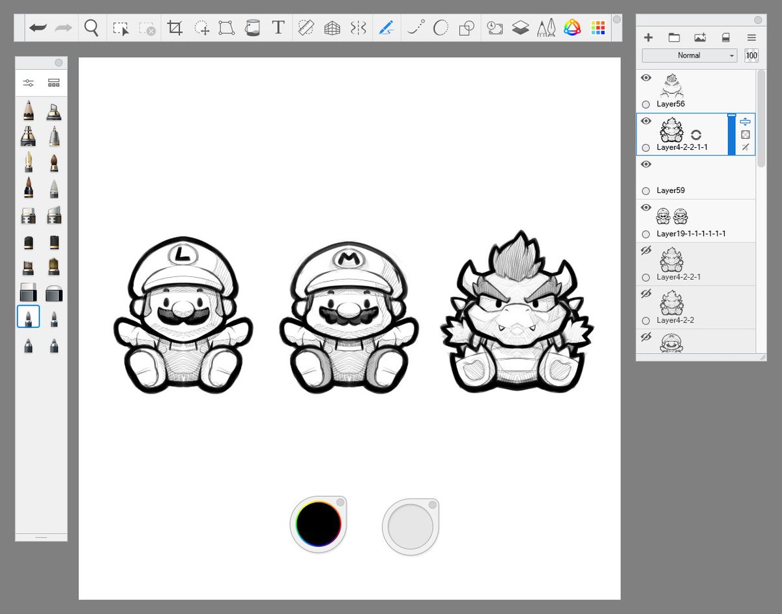
Task: Select the Layer19-1-1-1-1-1-1 thumbnail
Action: [672, 216]
